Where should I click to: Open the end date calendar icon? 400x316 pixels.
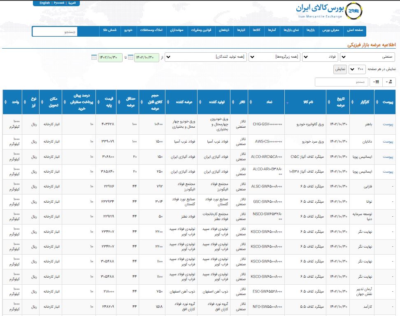[94, 57]
